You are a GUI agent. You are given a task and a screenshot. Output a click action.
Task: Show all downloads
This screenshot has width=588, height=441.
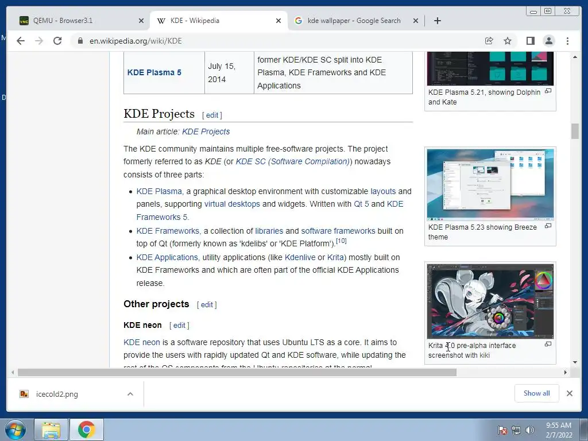pos(537,393)
